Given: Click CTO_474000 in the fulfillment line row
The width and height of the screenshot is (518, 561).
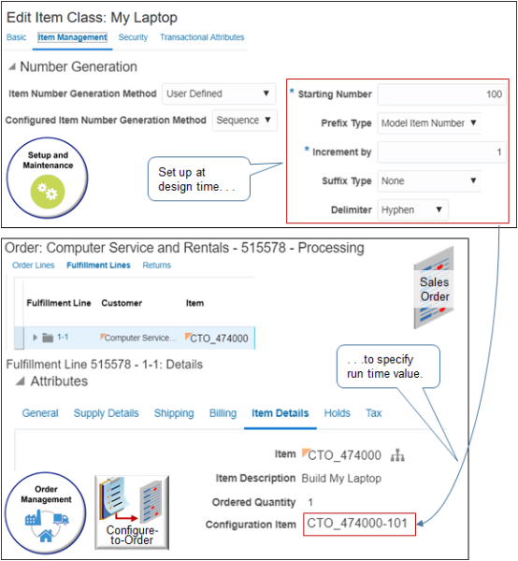Looking at the screenshot, I should 219,338.
